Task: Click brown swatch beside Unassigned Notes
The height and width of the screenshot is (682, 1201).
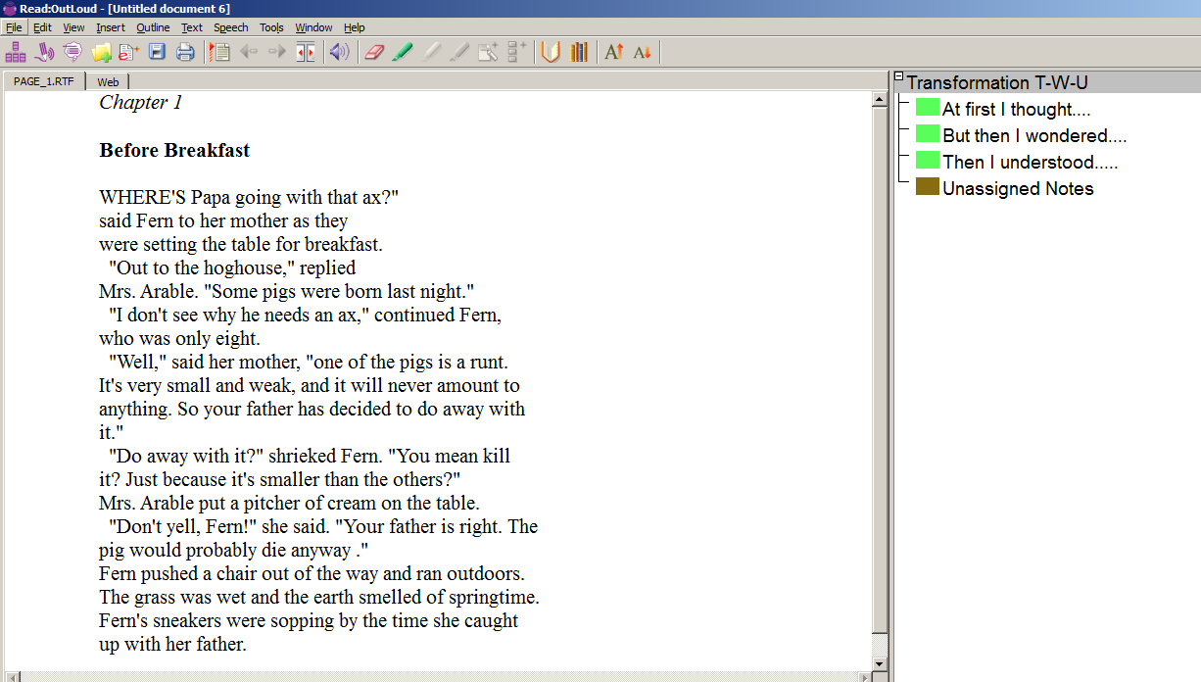Action: [928, 187]
